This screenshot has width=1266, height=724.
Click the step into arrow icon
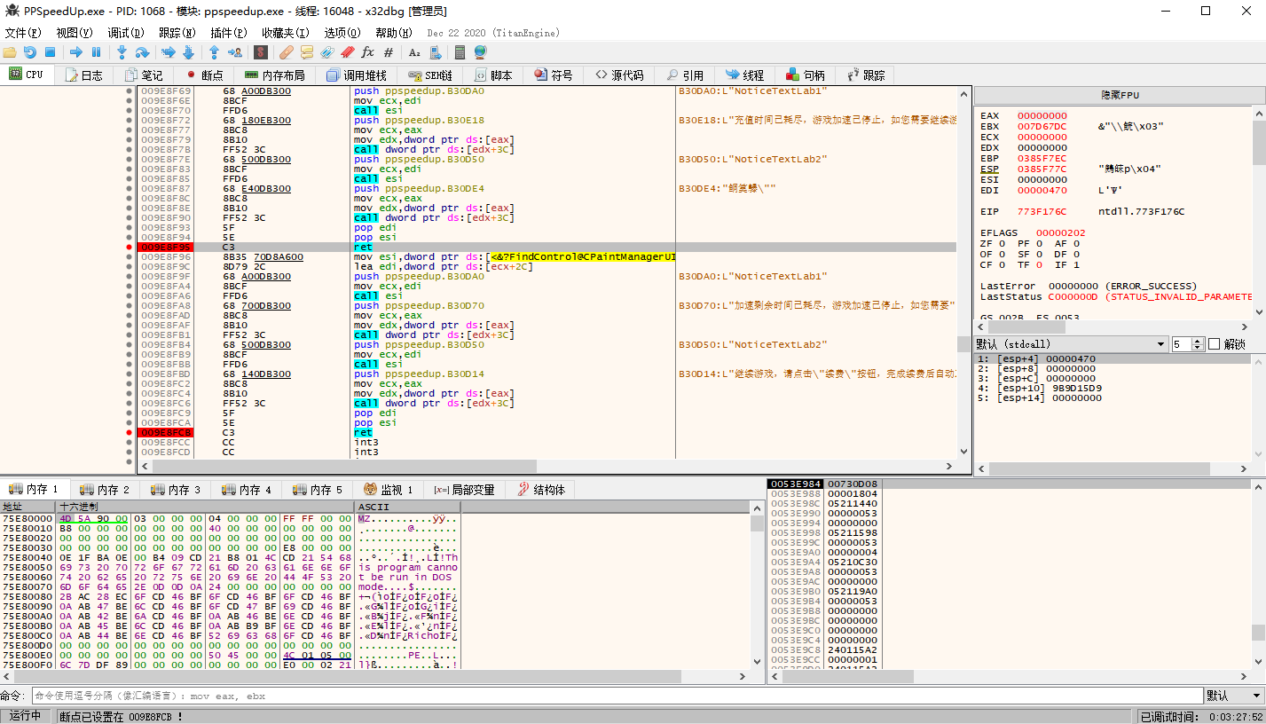pos(122,52)
